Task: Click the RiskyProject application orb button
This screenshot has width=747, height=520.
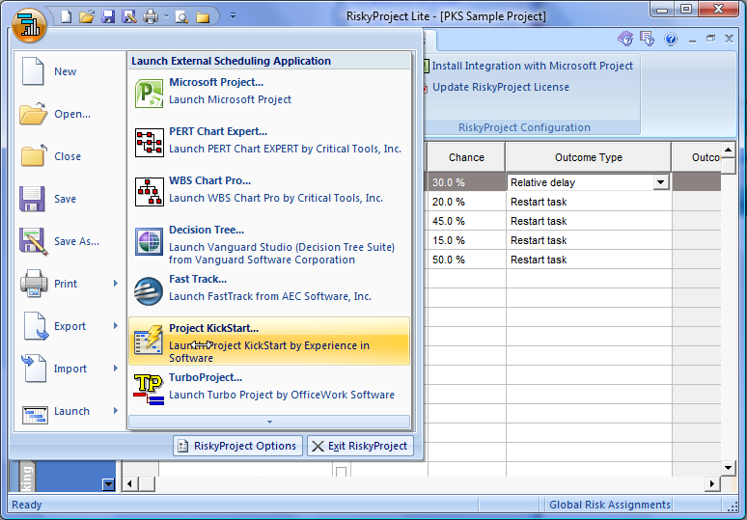Action: (31, 24)
